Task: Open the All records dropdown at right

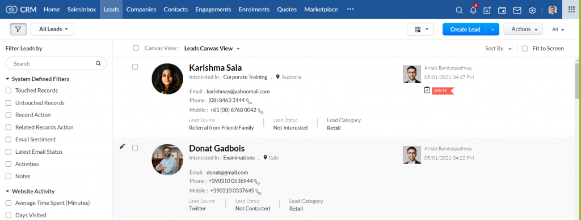Action: (558, 29)
